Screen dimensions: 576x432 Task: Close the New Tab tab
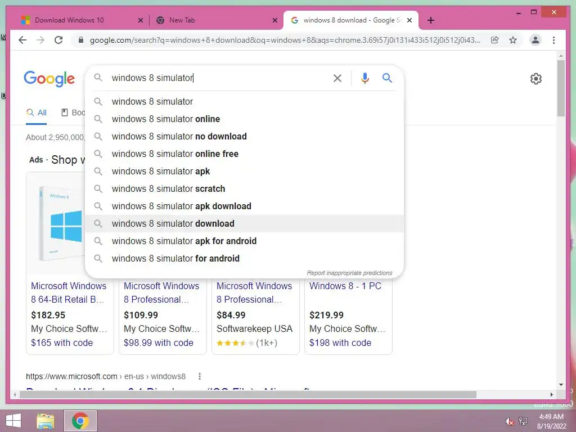pyautogui.click(x=274, y=21)
